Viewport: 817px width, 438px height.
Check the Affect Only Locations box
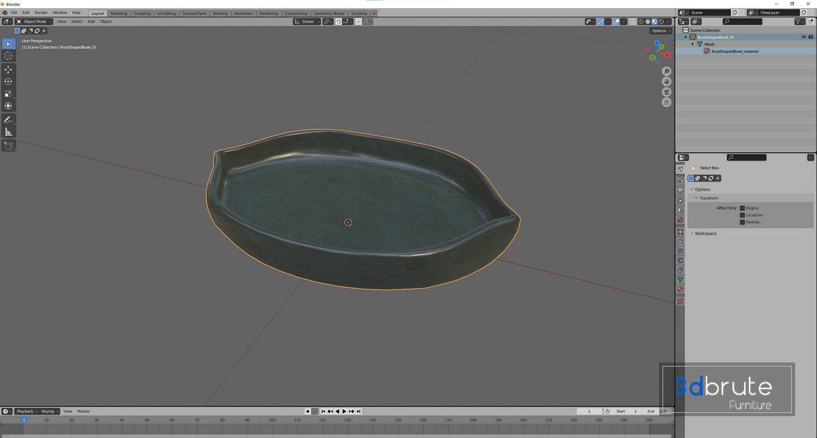point(742,215)
